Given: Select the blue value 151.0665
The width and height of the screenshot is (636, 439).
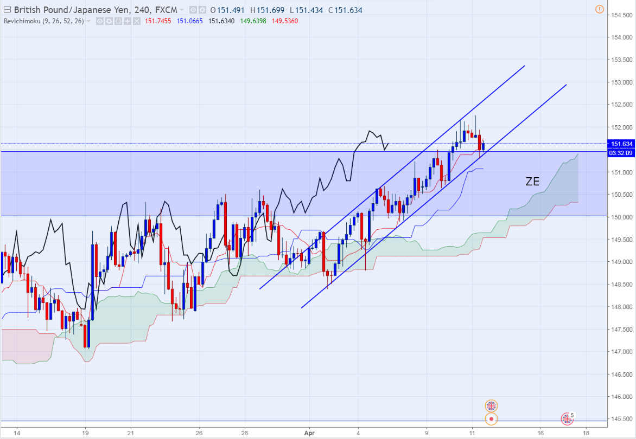Looking at the screenshot, I should point(189,21).
